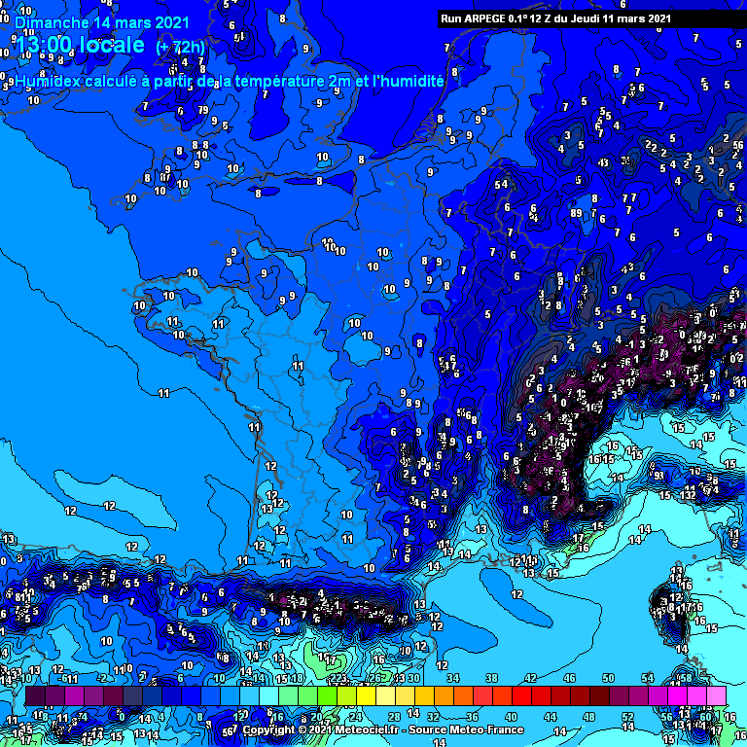Click the '13:00 locale' time text

pyautogui.click(x=81, y=45)
